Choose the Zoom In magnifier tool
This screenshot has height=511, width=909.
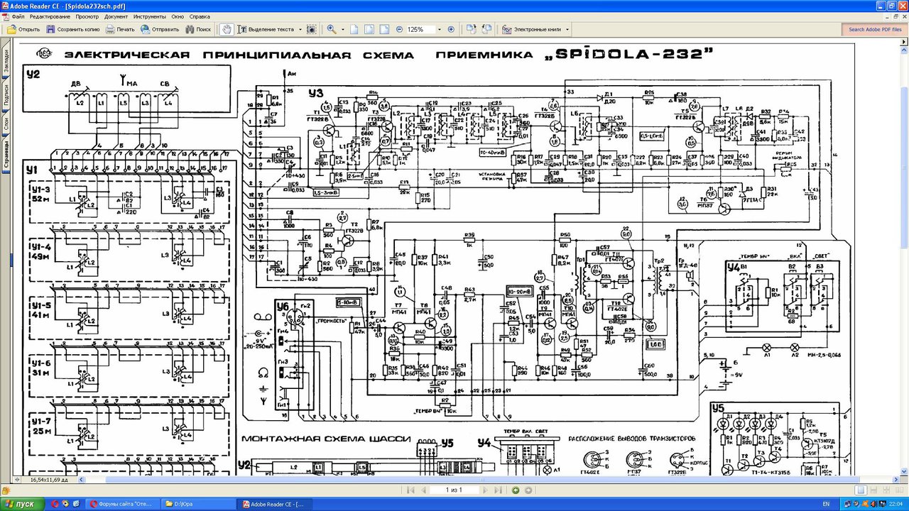[x=331, y=29]
